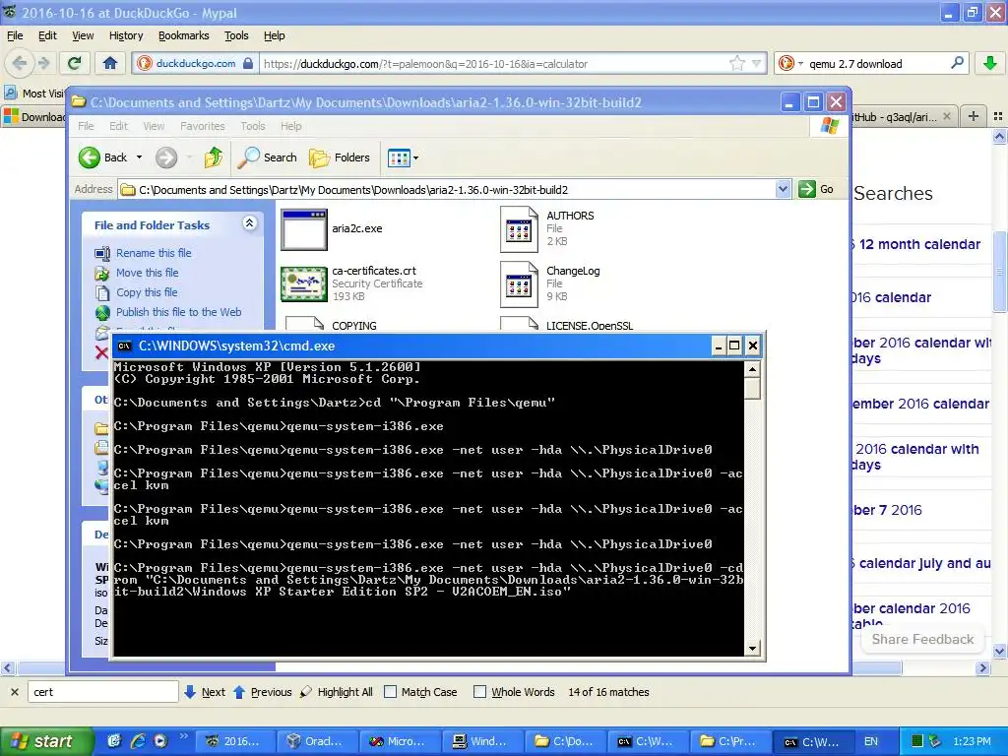The width and height of the screenshot is (1008, 756).
Task: Open the browser Tools menu
Action: tap(236, 35)
